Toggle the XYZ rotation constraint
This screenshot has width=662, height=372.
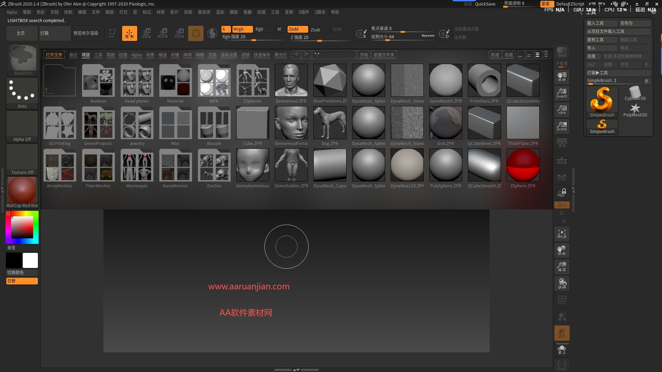(x=562, y=205)
